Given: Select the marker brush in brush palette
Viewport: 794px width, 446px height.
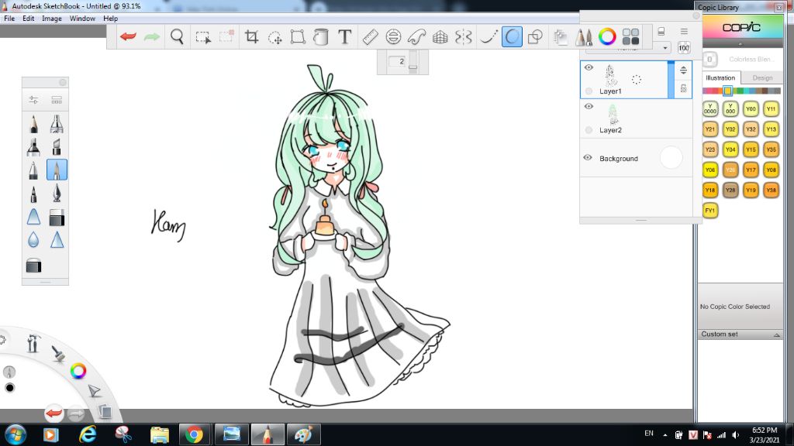Looking at the screenshot, I should tap(33, 146).
